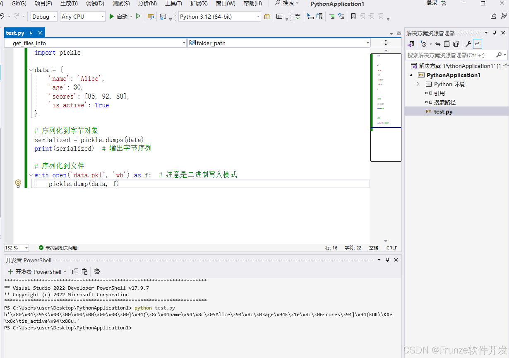Open 开发者 PowerShell new terminal dropdown arrow

pyautogui.click(x=65, y=272)
